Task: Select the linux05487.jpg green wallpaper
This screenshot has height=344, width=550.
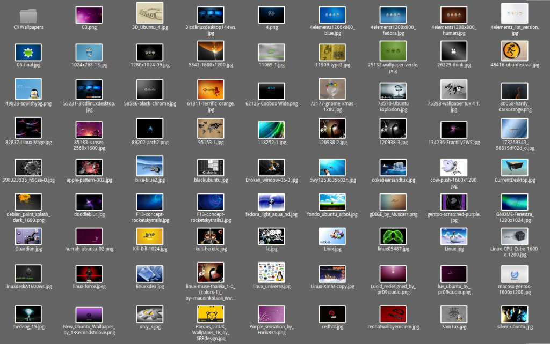Action: (x=393, y=236)
